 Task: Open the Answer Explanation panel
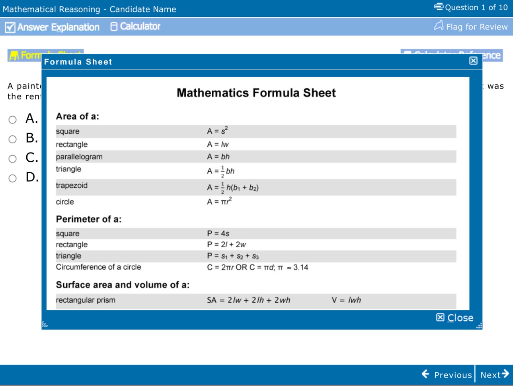point(52,27)
